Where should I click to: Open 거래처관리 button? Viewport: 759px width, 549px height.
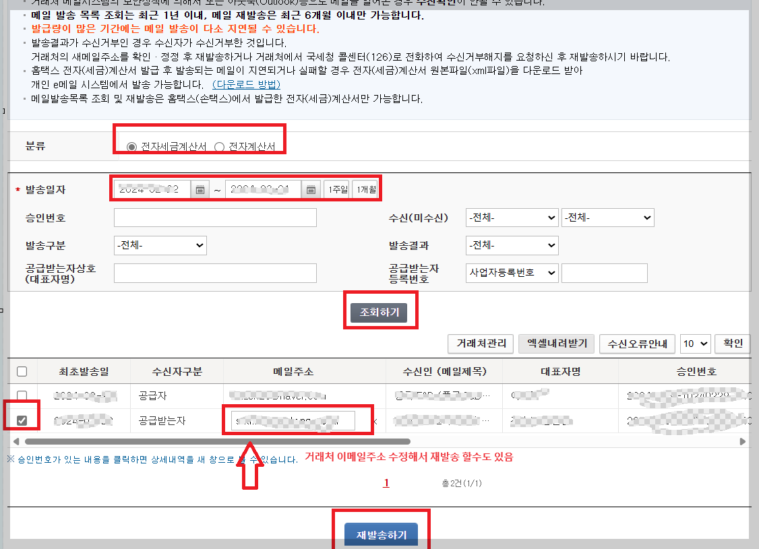pyautogui.click(x=481, y=344)
